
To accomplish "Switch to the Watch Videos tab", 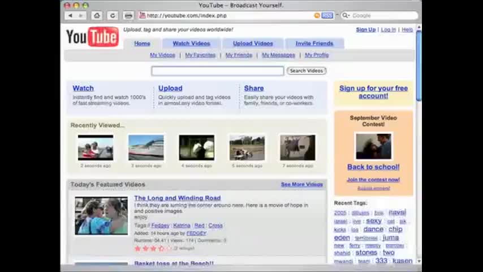I will coord(191,44).
